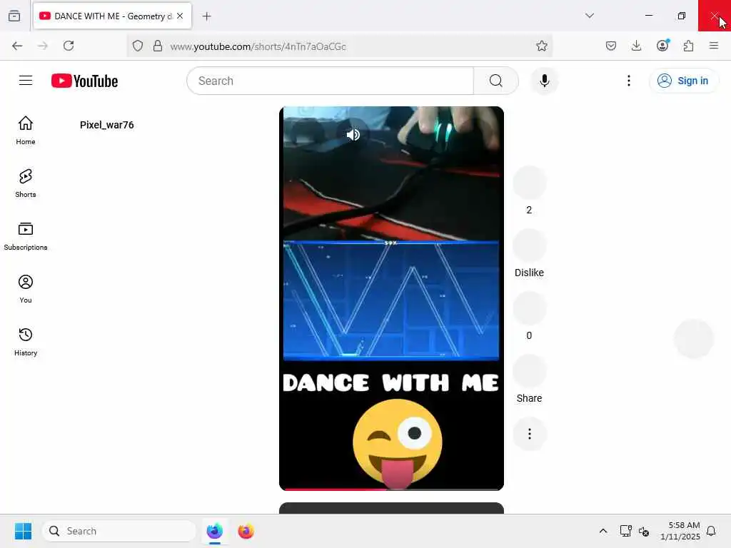Click the orange Firefox taskbar icon
Viewport: 731px width, 548px height.
tap(246, 531)
